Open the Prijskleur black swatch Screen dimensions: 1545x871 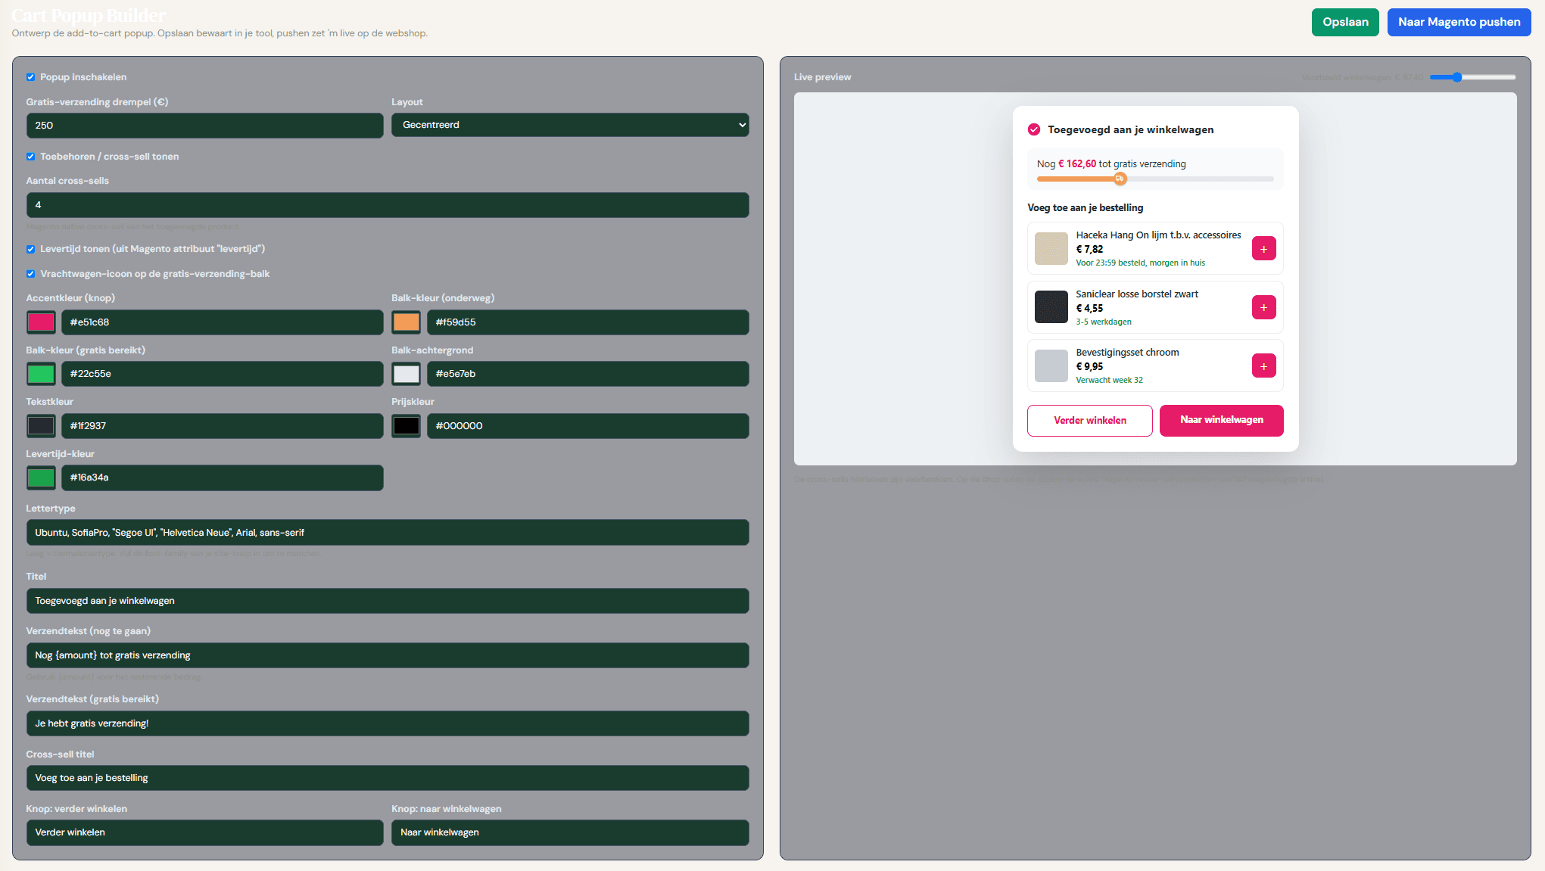click(x=406, y=426)
